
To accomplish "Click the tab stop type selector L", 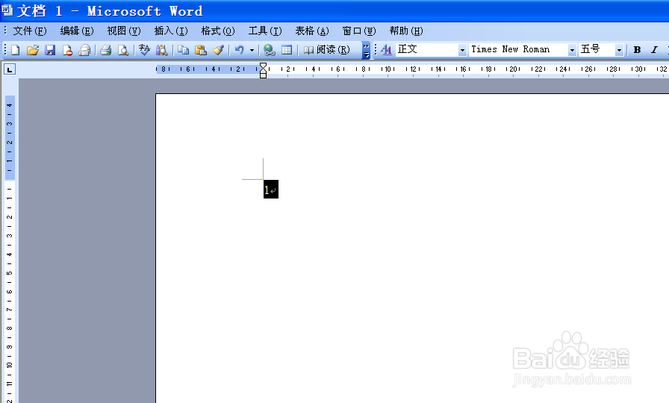I will (10, 69).
